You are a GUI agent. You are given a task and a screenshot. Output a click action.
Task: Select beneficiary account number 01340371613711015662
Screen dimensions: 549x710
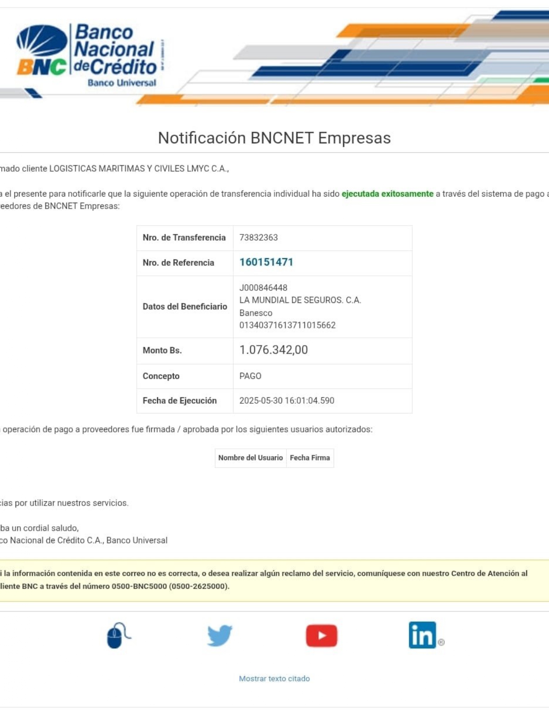point(287,325)
